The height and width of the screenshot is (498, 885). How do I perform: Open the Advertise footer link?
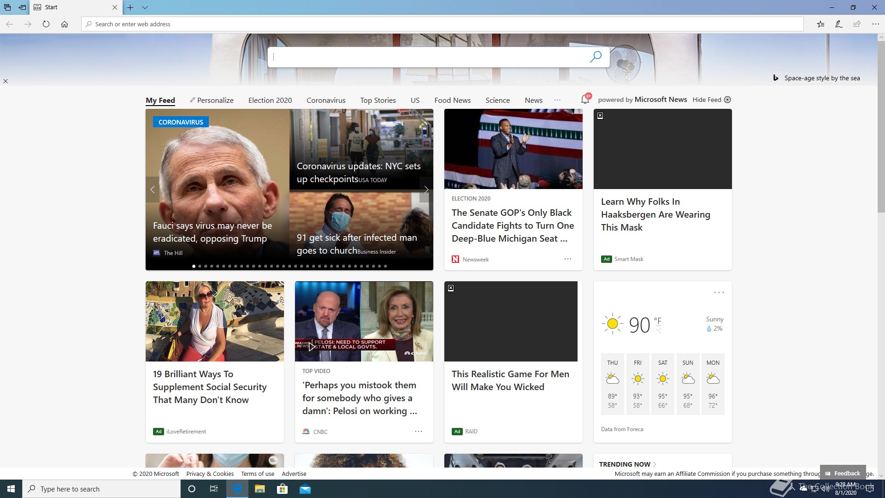click(x=294, y=474)
